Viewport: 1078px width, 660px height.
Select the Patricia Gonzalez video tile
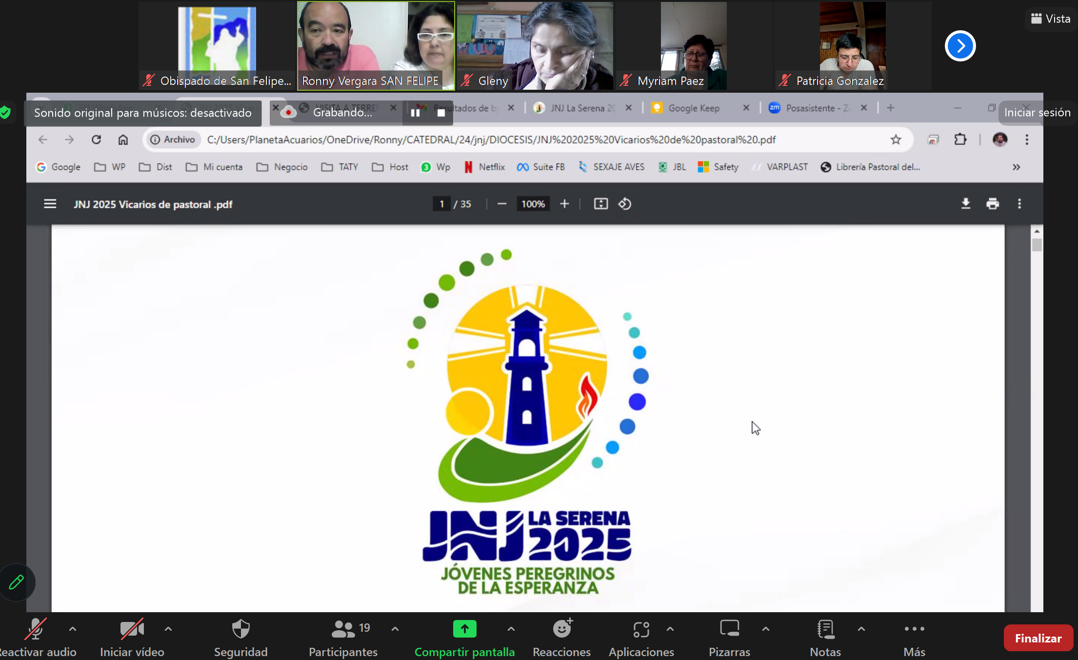pos(853,45)
